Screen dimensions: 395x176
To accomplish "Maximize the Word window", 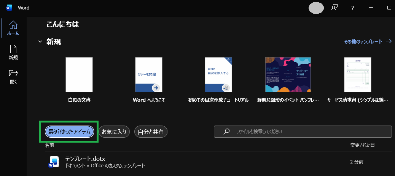I will point(389,8).
